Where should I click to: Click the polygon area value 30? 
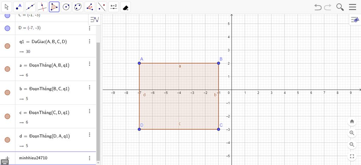point(28,51)
